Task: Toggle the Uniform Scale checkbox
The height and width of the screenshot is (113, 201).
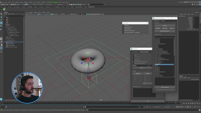Action: tap(133, 60)
